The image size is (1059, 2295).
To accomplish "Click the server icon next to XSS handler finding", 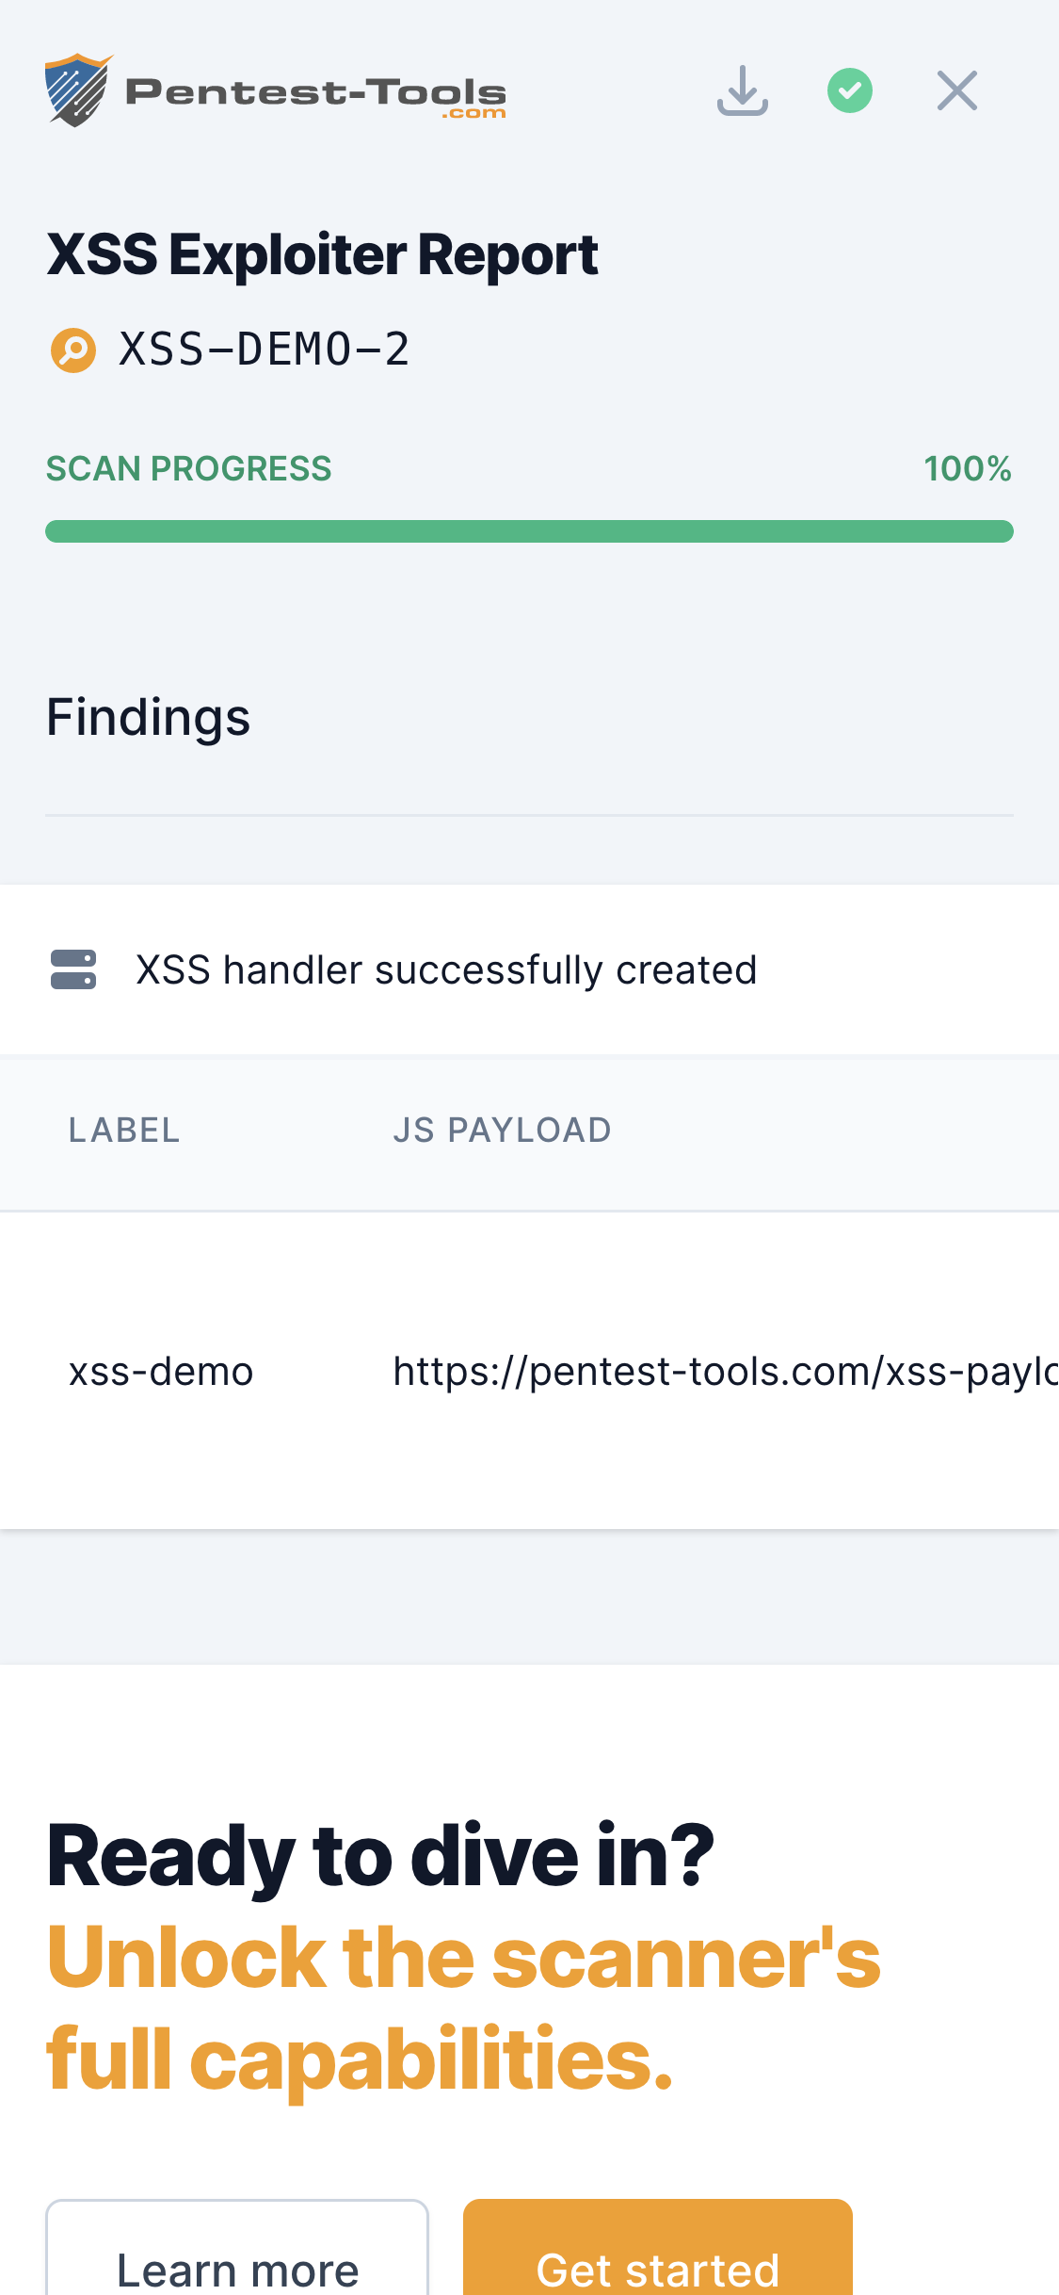I will pyautogui.click(x=72, y=968).
